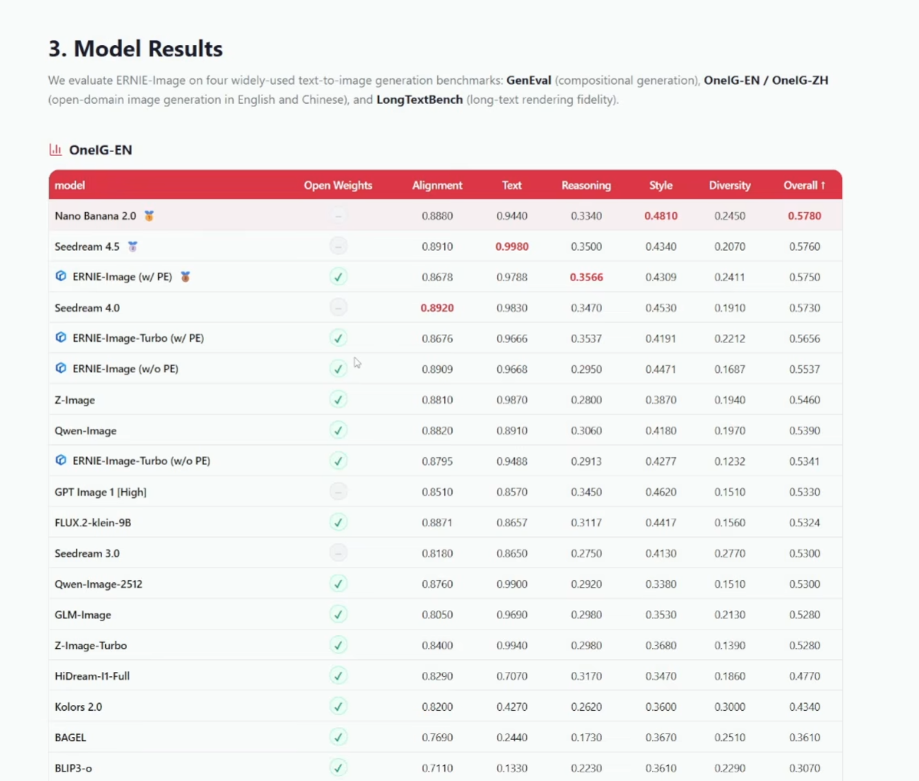Click the 0.3070 Overall value for BLIP3-o
919x781 pixels.
(804, 768)
